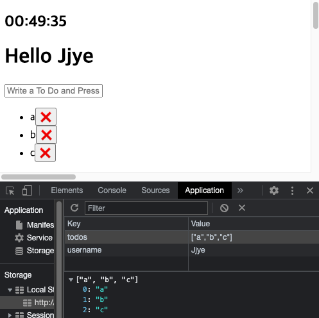Delete selected storage entry X icon
The height and width of the screenshot is (318, 319).
[242, 208]
